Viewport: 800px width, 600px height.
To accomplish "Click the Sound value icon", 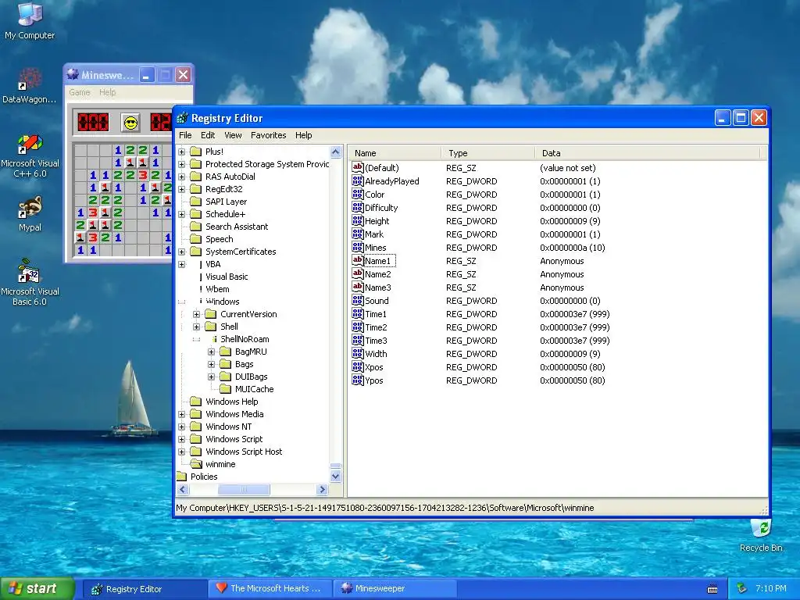I will click(357, 300).
